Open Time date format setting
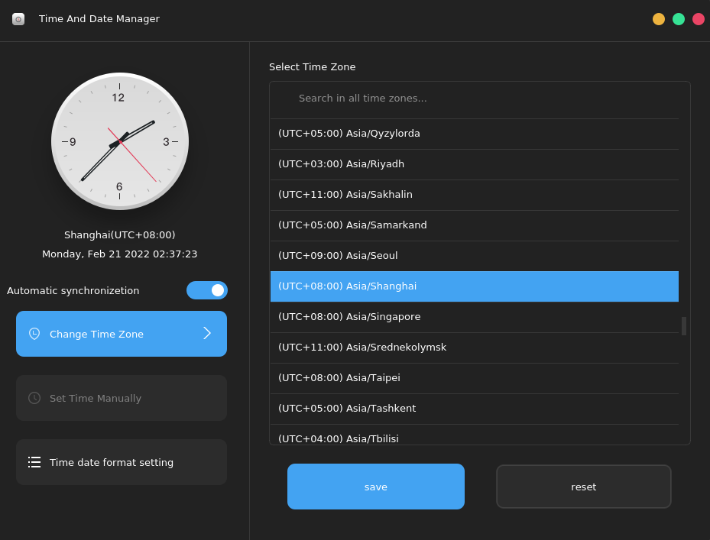710x540 pixels. tap(121, 462)
